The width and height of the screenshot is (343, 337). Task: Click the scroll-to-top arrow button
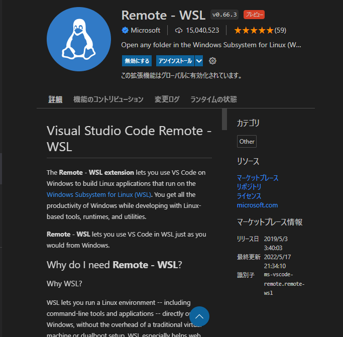pyautogui.click(x=199, y=316)
